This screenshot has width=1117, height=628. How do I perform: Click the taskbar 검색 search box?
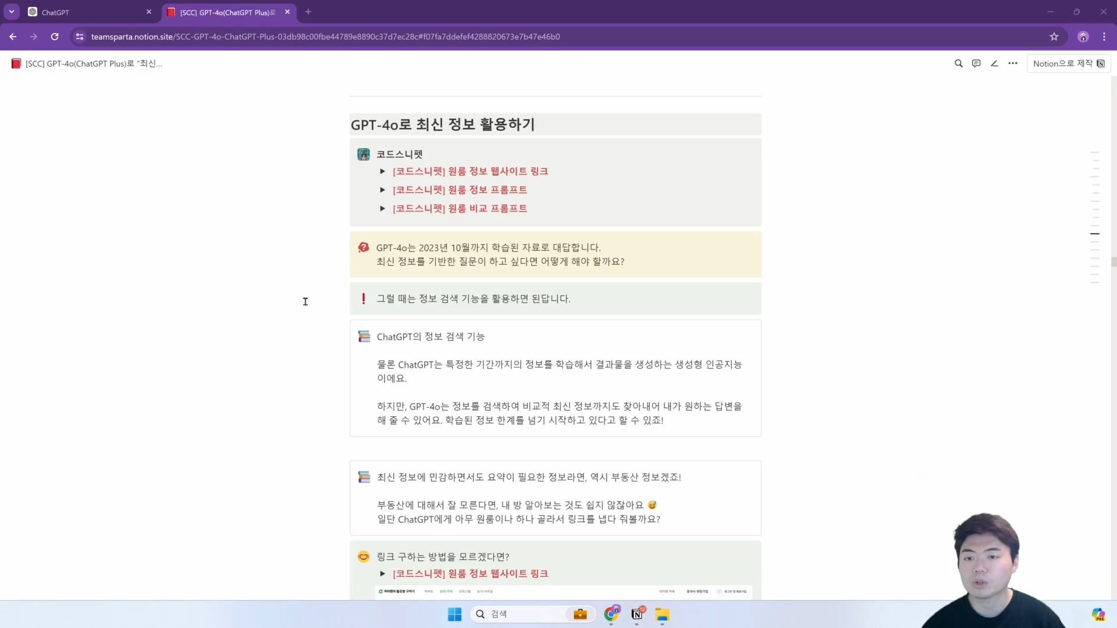[532, 615]
